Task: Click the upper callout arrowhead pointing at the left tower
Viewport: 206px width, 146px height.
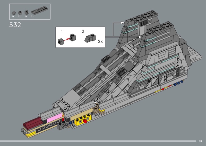Action: point(123,23)
